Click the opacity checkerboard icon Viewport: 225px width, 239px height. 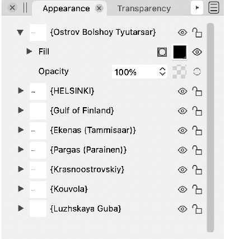point(179,72)
